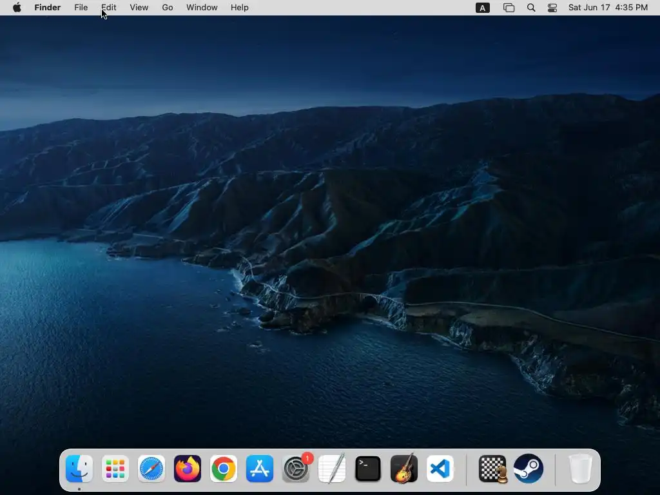
Task: Open Control Center in menu bar
Action: point(552,8)
